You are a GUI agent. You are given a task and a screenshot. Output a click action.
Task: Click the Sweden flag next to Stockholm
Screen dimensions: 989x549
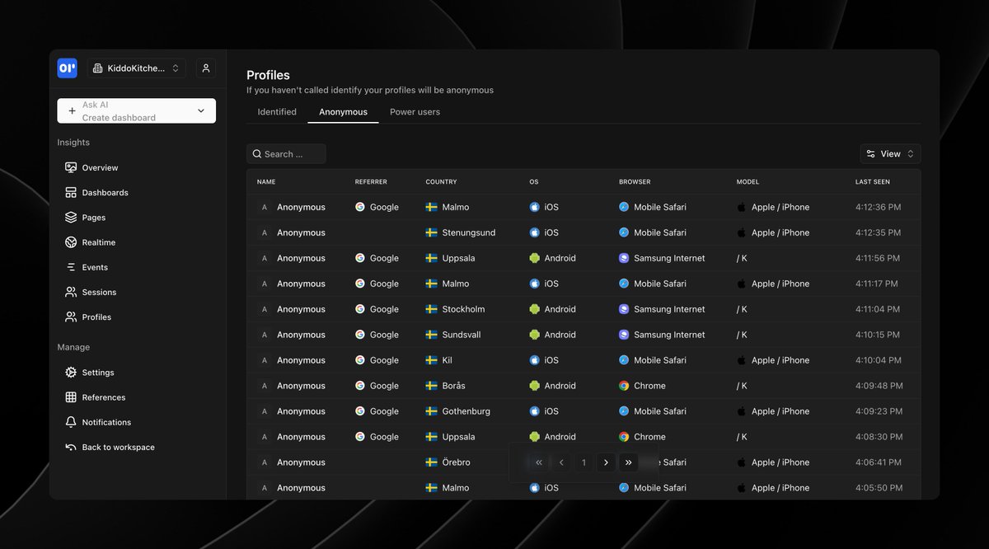point(431,309)
